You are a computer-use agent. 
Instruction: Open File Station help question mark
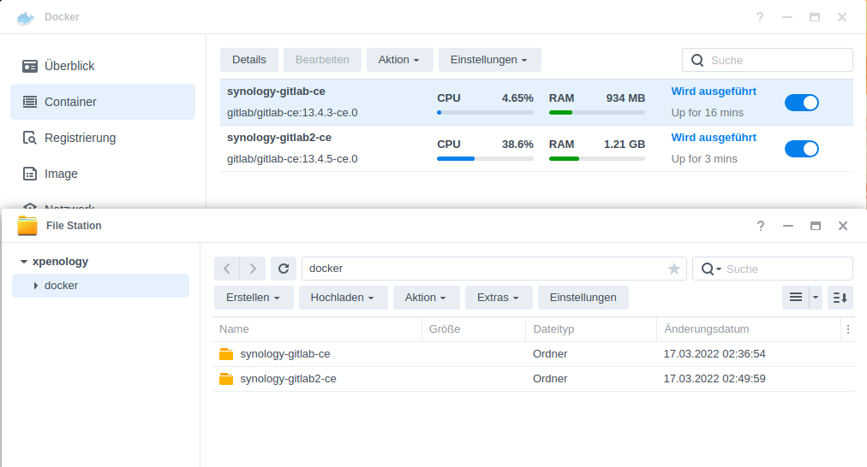point(761,226)
